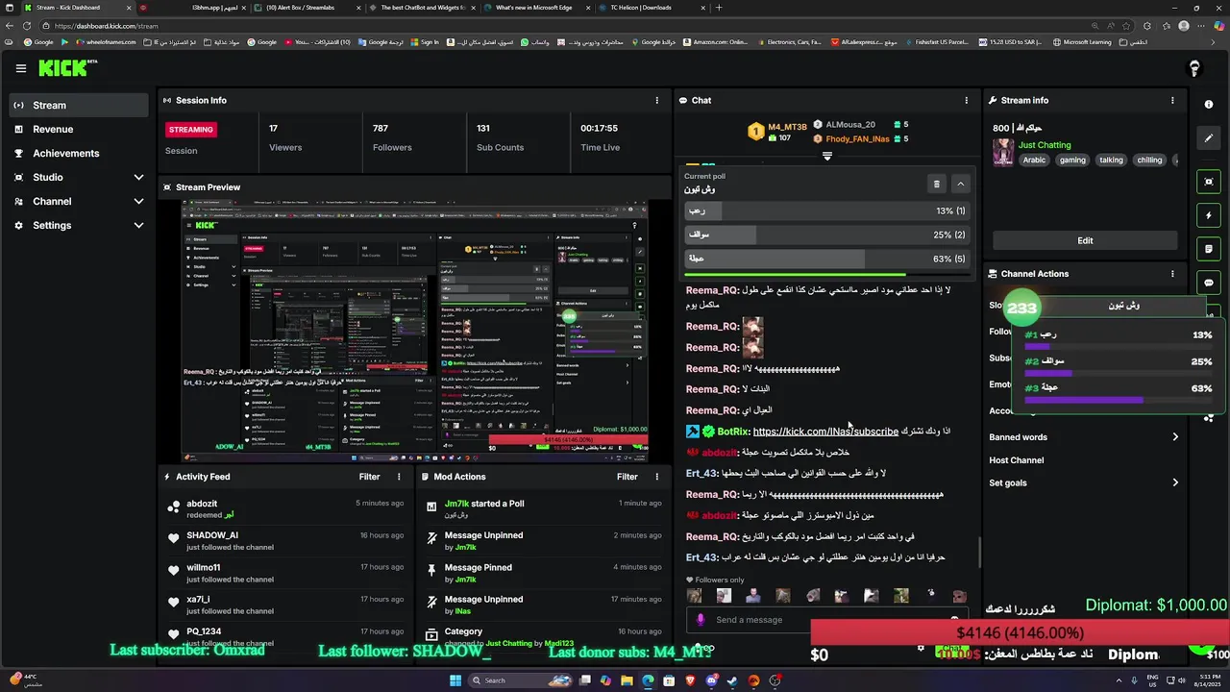Expand the chat leaderboard with the down arrow
The height and width of the screenshot is (692, 1230).
[x=826, y=156]
